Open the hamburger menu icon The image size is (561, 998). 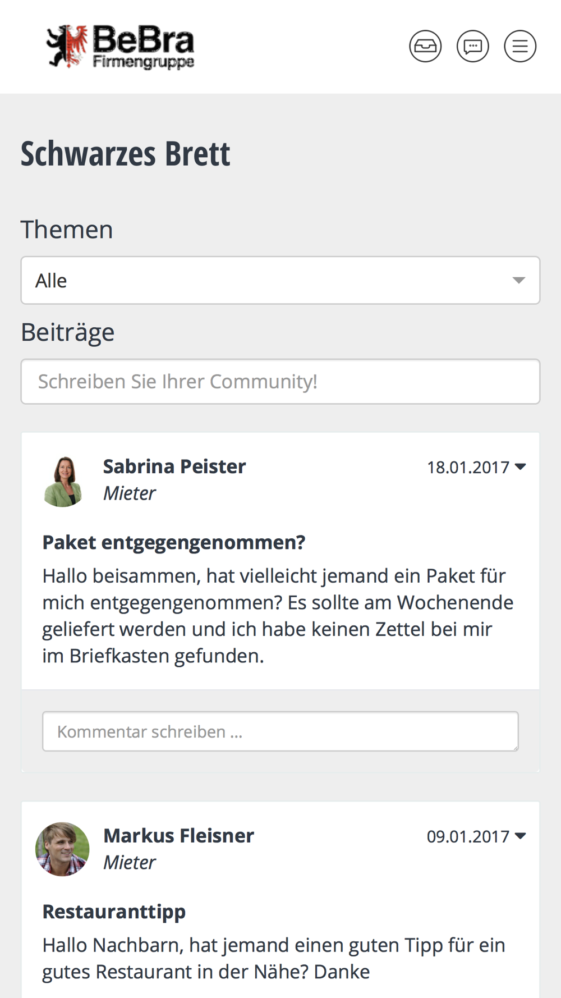coord(520,46)
